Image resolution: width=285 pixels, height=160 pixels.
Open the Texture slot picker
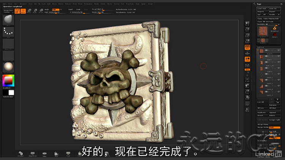[8, 56]
